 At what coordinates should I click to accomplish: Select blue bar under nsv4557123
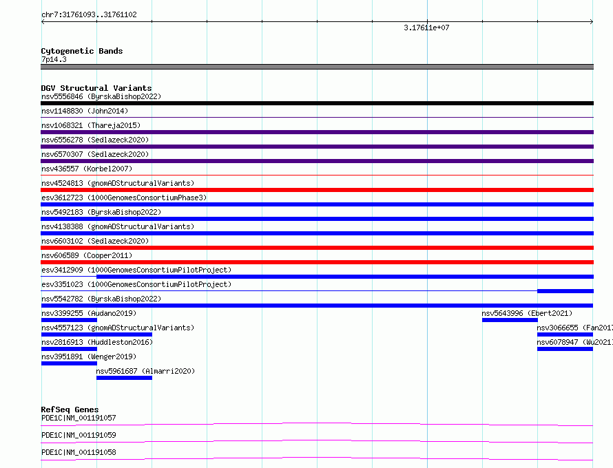coord(96,334)
